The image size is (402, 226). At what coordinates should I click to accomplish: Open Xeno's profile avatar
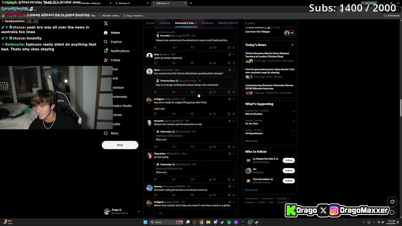coord(149,72)
